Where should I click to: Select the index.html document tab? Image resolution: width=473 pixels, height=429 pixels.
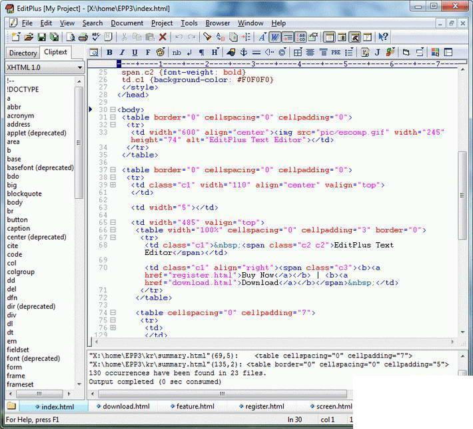tap(55, 406)
